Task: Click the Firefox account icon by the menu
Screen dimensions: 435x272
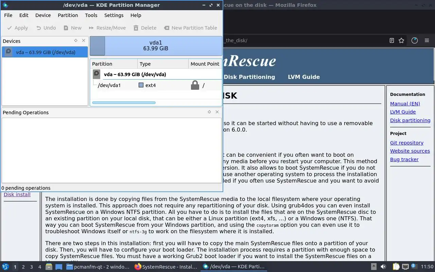Action: pos(414,40)
